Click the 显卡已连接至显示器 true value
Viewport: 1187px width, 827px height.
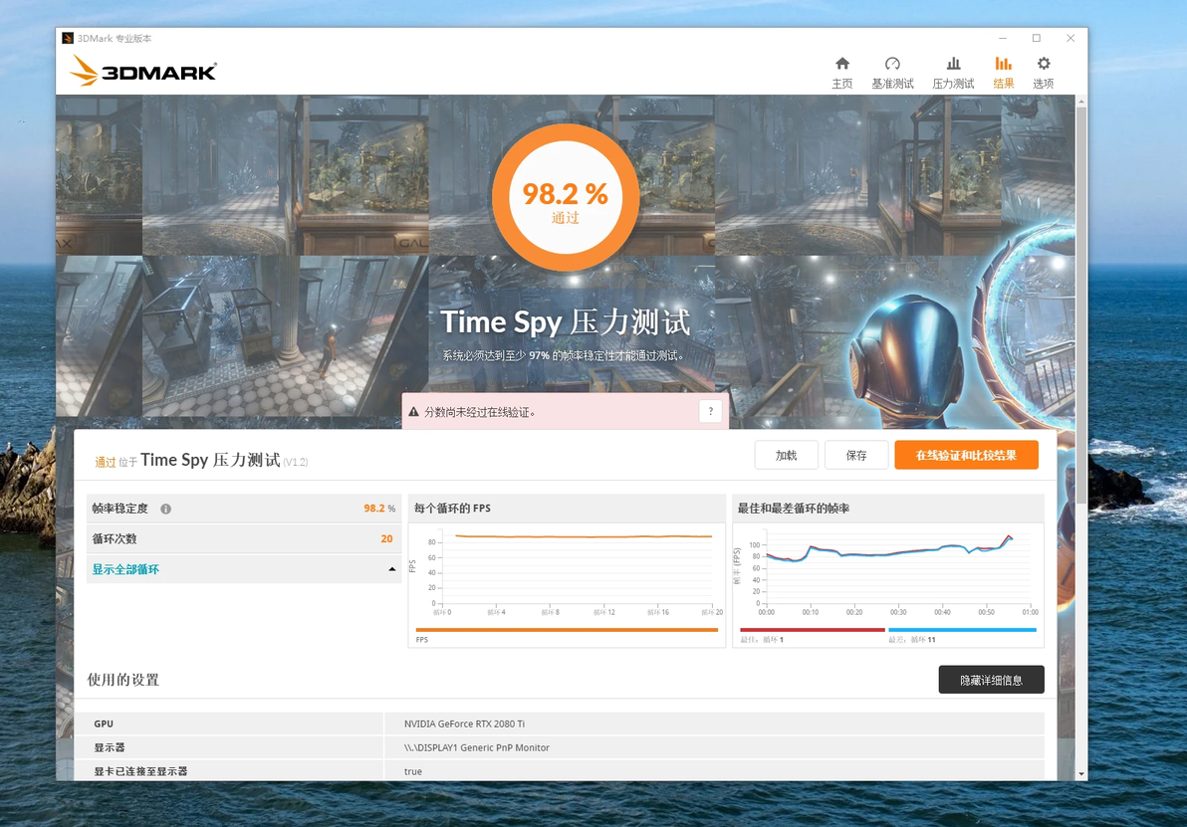pyautogui.click(x=413, y=771)
